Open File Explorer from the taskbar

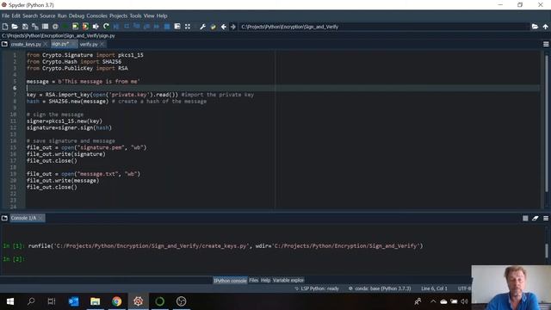(95, 301)
